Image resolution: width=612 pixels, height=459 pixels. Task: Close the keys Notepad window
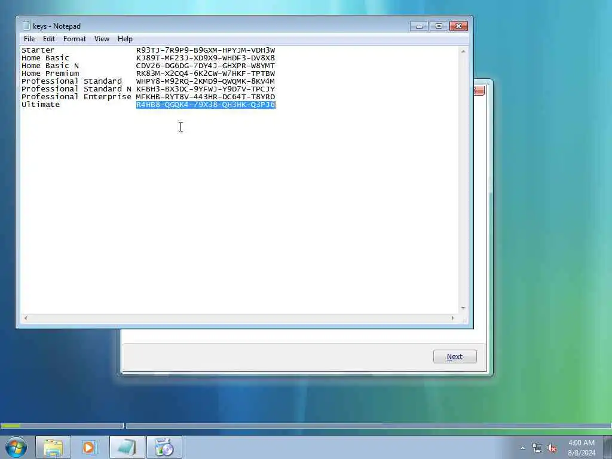pos(458,26)
